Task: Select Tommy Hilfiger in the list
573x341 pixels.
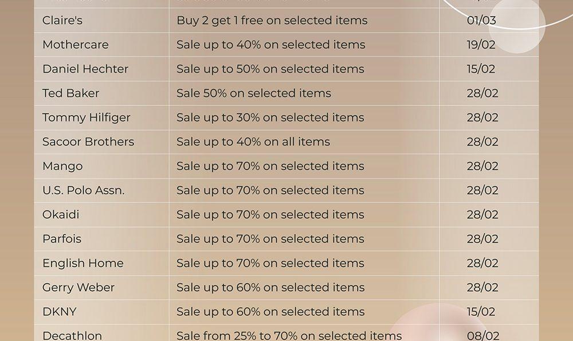Action: [87, 117]
